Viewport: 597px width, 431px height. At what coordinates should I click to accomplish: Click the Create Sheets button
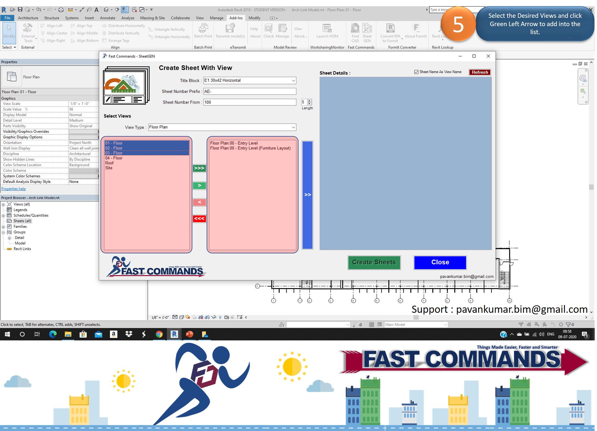coord(374,262)
